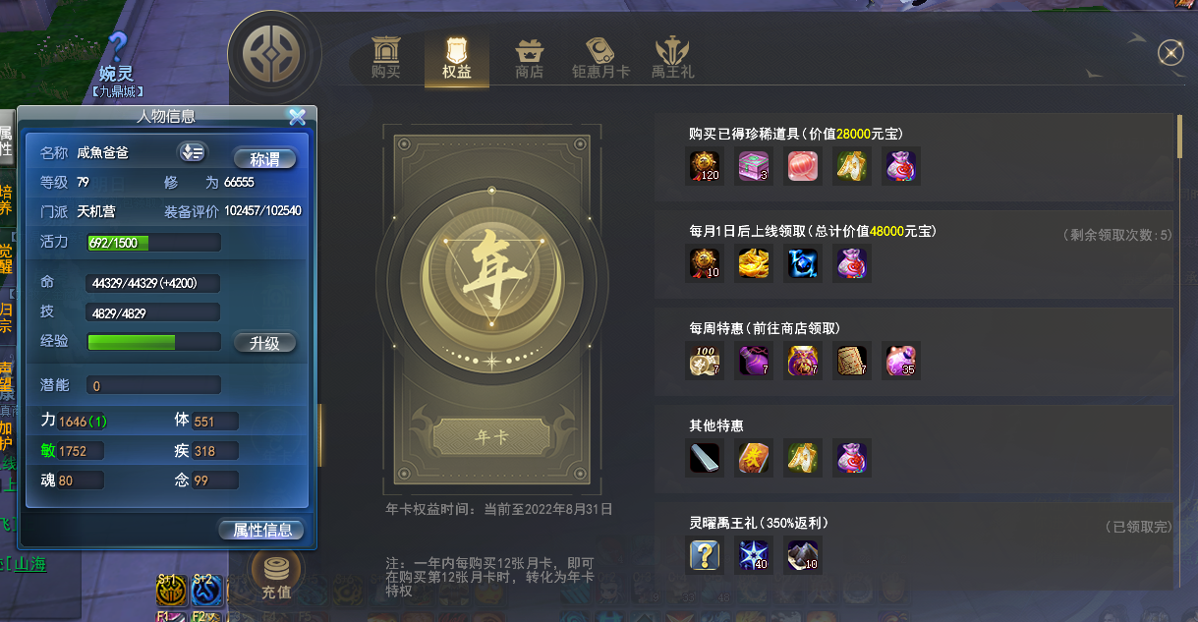Open the 钜惠月卡 tab

pyautogui.click(x=600, y=58)
